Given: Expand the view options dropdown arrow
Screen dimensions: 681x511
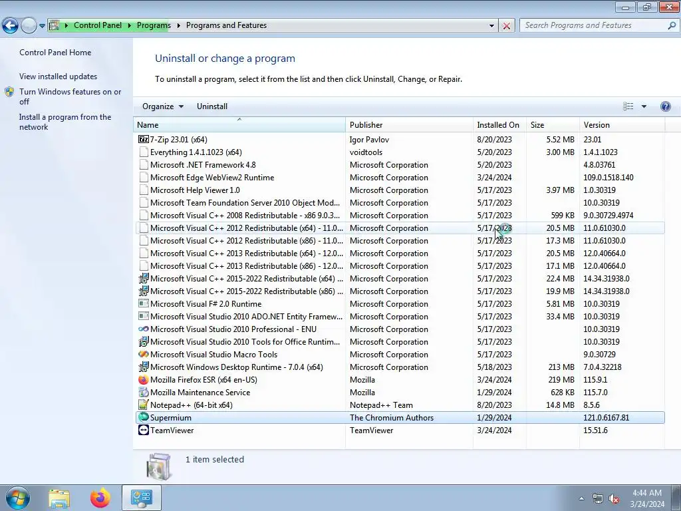Looking at the screenshot, I should pos(644,106).
